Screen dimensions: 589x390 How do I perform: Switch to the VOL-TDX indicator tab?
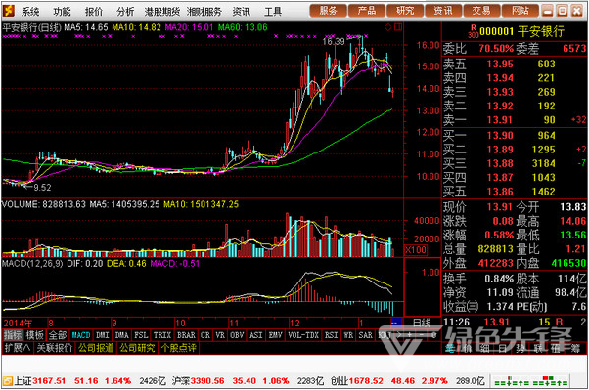303,335
